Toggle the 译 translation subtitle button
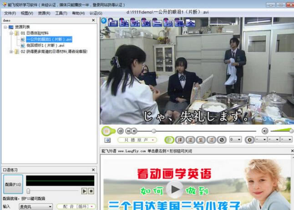Screen dimensions: 294x210 click(x=180, y=140)
